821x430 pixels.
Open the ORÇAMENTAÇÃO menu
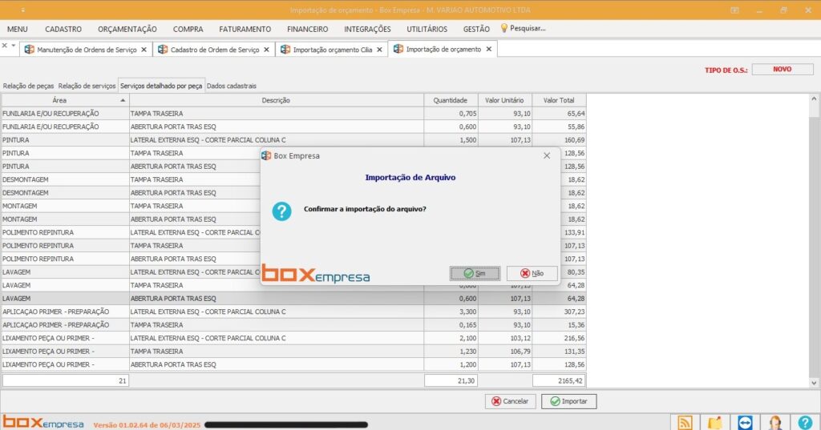click(127, 29)
